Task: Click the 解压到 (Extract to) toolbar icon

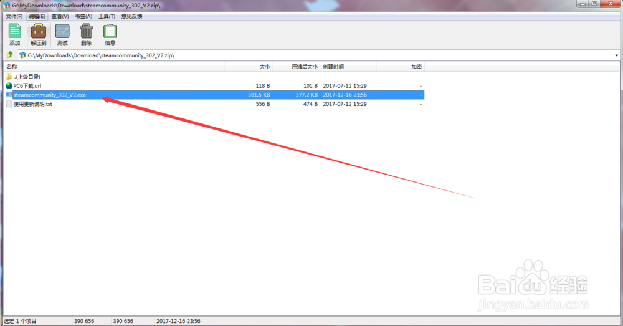Action: pos(39,31)
